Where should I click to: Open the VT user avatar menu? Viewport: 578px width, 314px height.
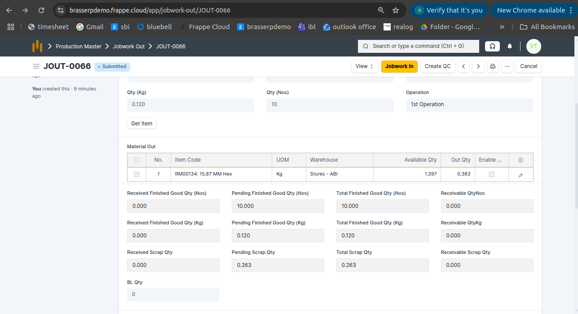tap(534, 46)
